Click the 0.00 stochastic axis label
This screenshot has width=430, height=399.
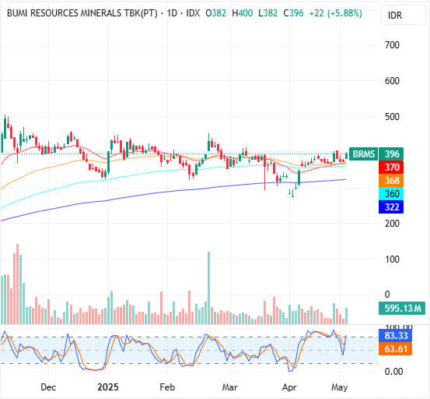click(393, 372)
